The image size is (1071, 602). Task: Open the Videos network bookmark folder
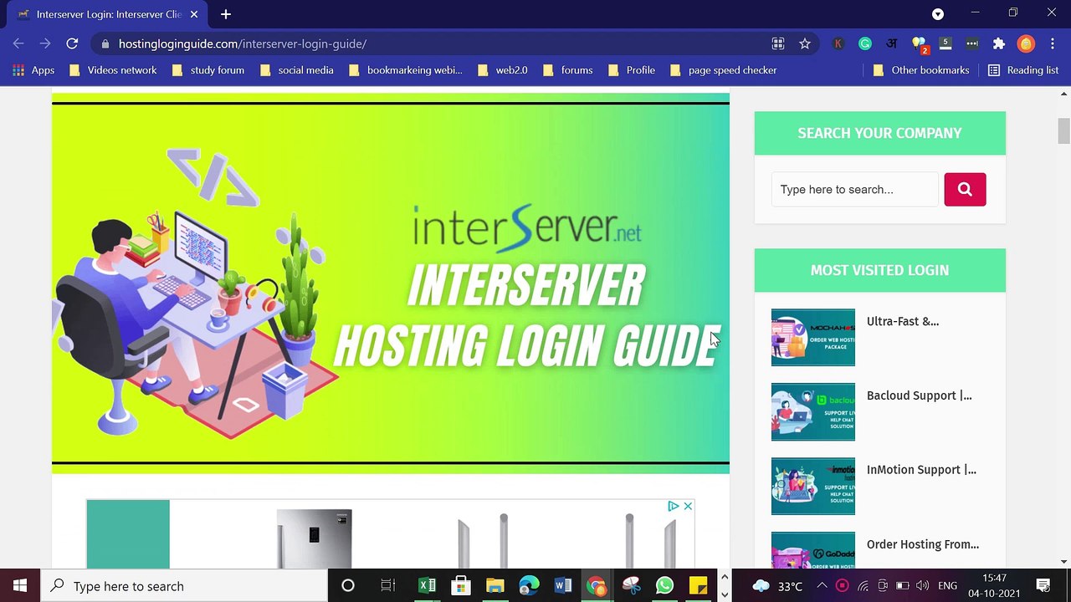pyautogui.click(x=113, y=70)
